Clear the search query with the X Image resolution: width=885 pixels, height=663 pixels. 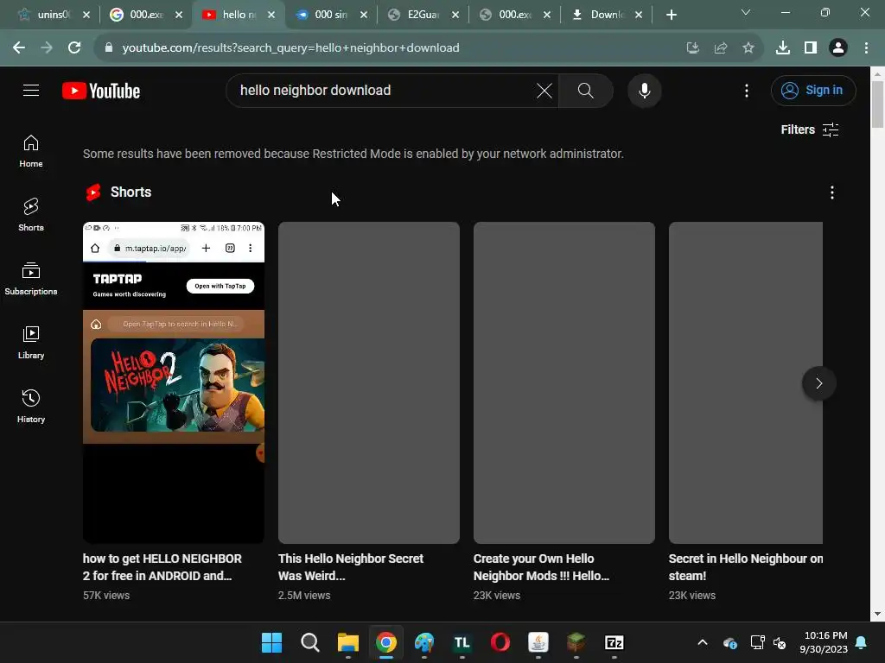click(x=544, y=90)
